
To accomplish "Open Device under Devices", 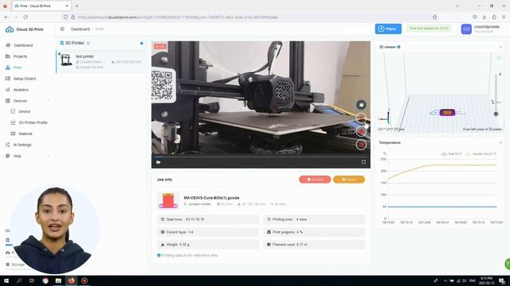I will click(x=25, y=111).
